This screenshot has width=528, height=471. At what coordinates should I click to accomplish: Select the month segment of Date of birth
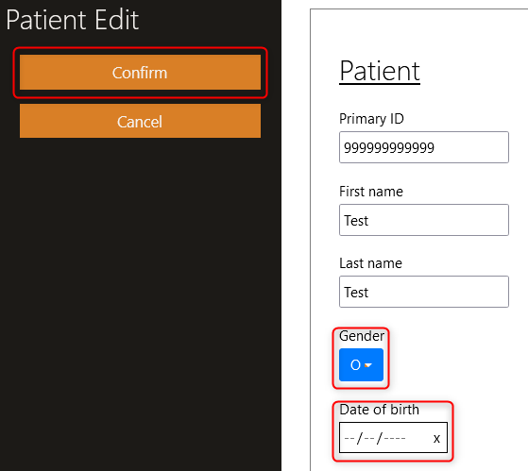coord(349,438)
